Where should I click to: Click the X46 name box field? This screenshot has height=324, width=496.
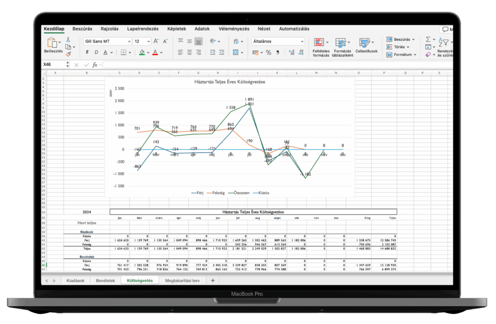[x=52, y=65]
